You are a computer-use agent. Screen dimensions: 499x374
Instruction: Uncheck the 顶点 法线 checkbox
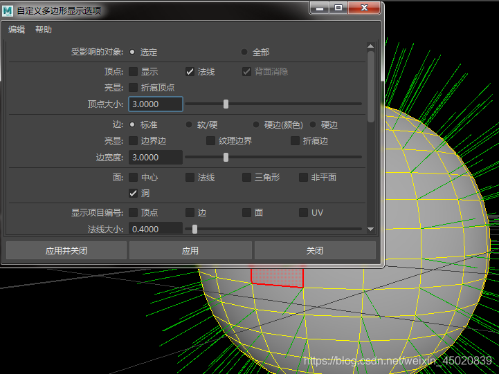pos(190,71)
